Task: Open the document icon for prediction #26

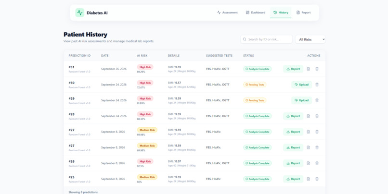Action: tap(308, 163)
